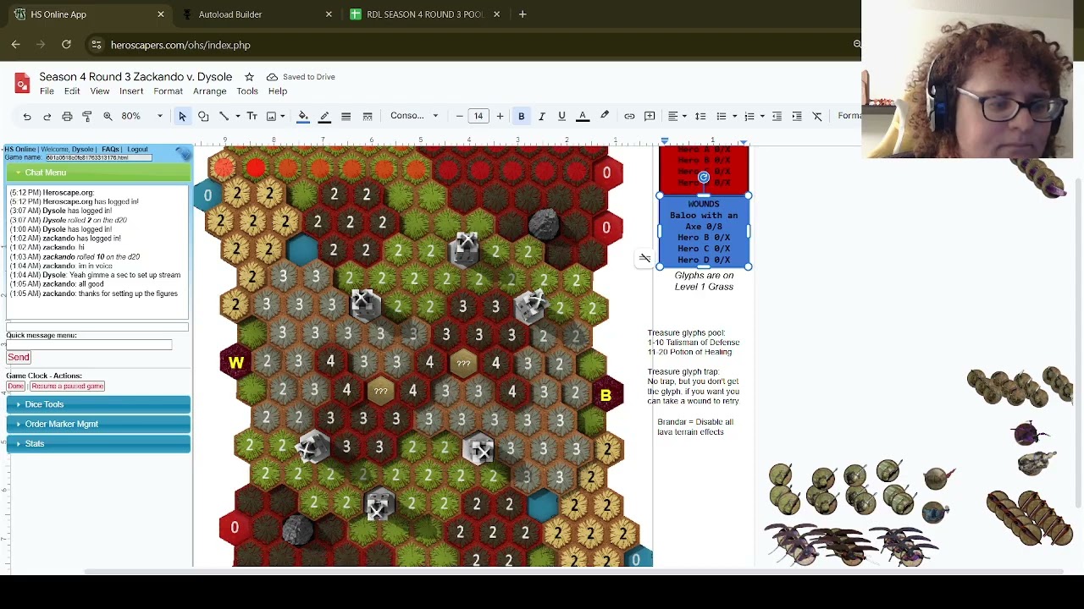This screenshot has height=609, width=1084.
Task: Click the Redo arrow in the toolbar
Action: [47, 116]
